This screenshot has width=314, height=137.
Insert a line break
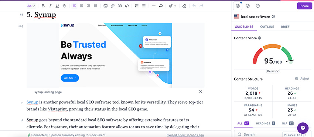click(x=161, y=6)
